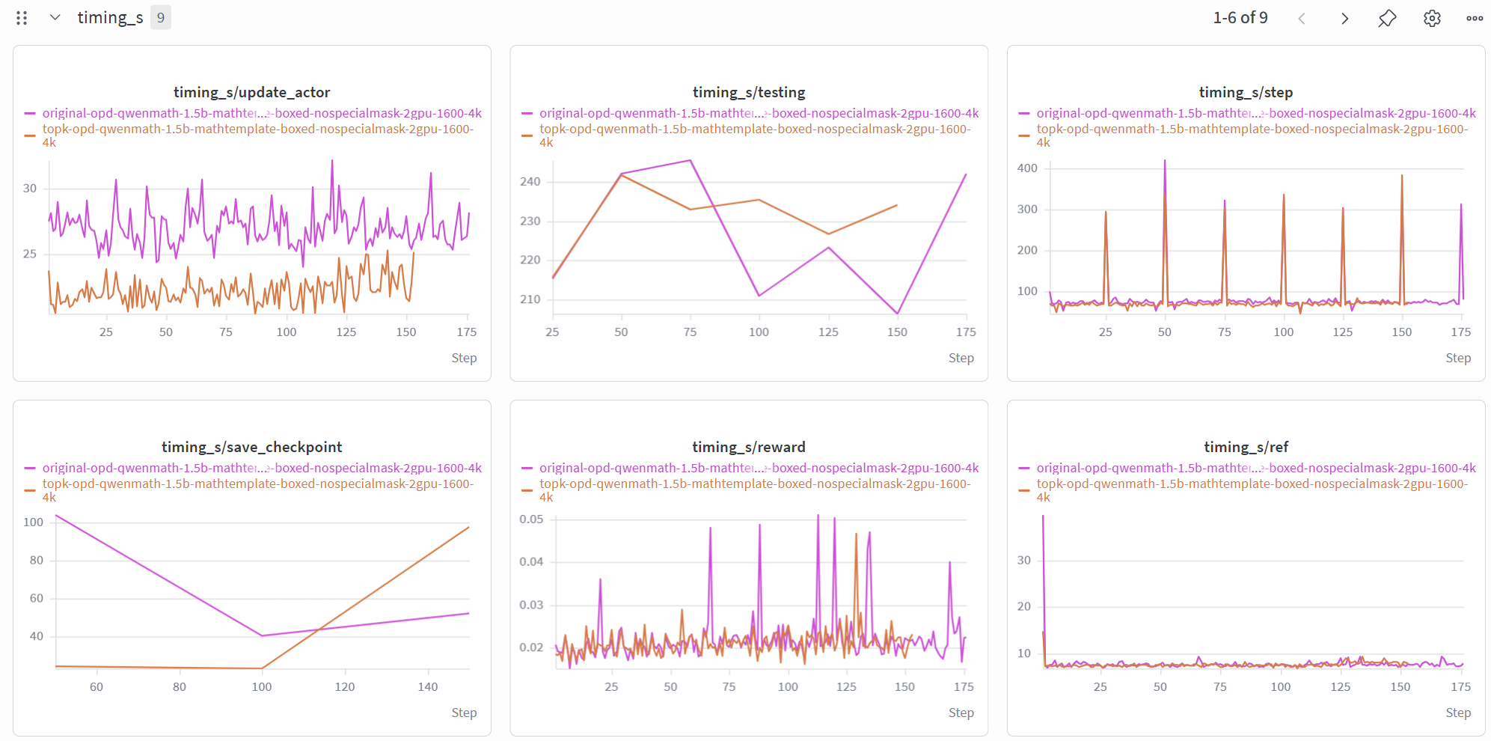The height and width of the screenshot is (741, 1491).
Task: Click orange legend swatch in ref chart
Action: [1024, 491]
